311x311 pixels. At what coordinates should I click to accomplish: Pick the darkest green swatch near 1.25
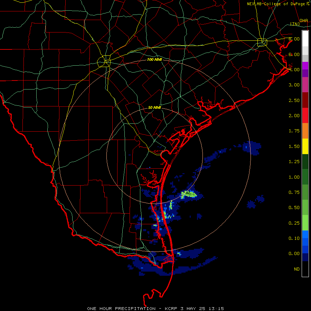(305, 161)
